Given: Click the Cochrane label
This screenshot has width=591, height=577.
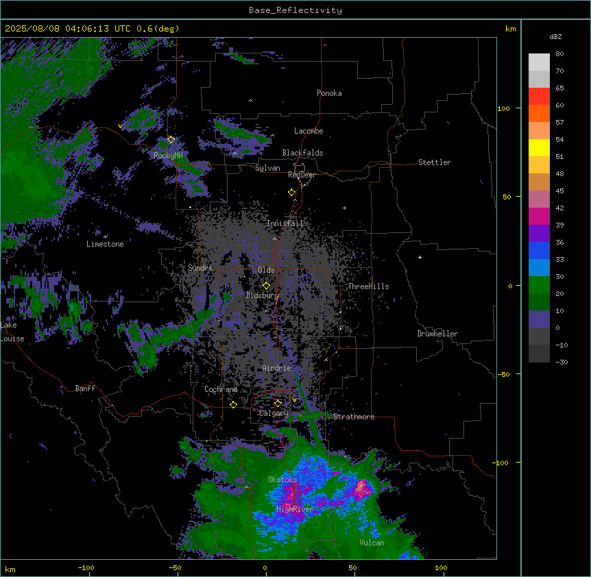Looking at the screenshot, I should coord(221,389).
